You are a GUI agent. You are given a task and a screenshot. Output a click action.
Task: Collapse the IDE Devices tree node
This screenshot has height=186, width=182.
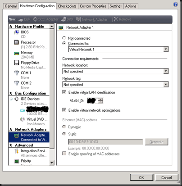point(11,99)
